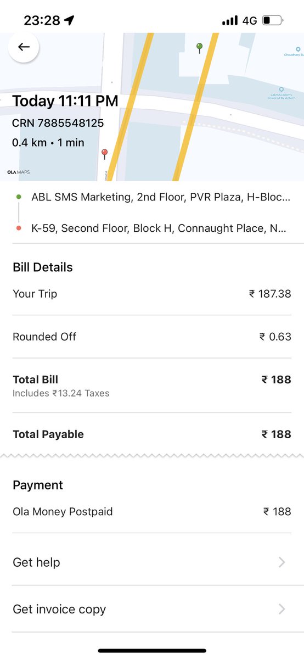
Task: Tap the Your Trip fare row
Action: coord(152,294)
